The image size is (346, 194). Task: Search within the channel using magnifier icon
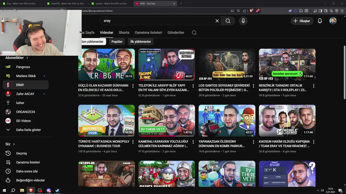tap(194, 33)
